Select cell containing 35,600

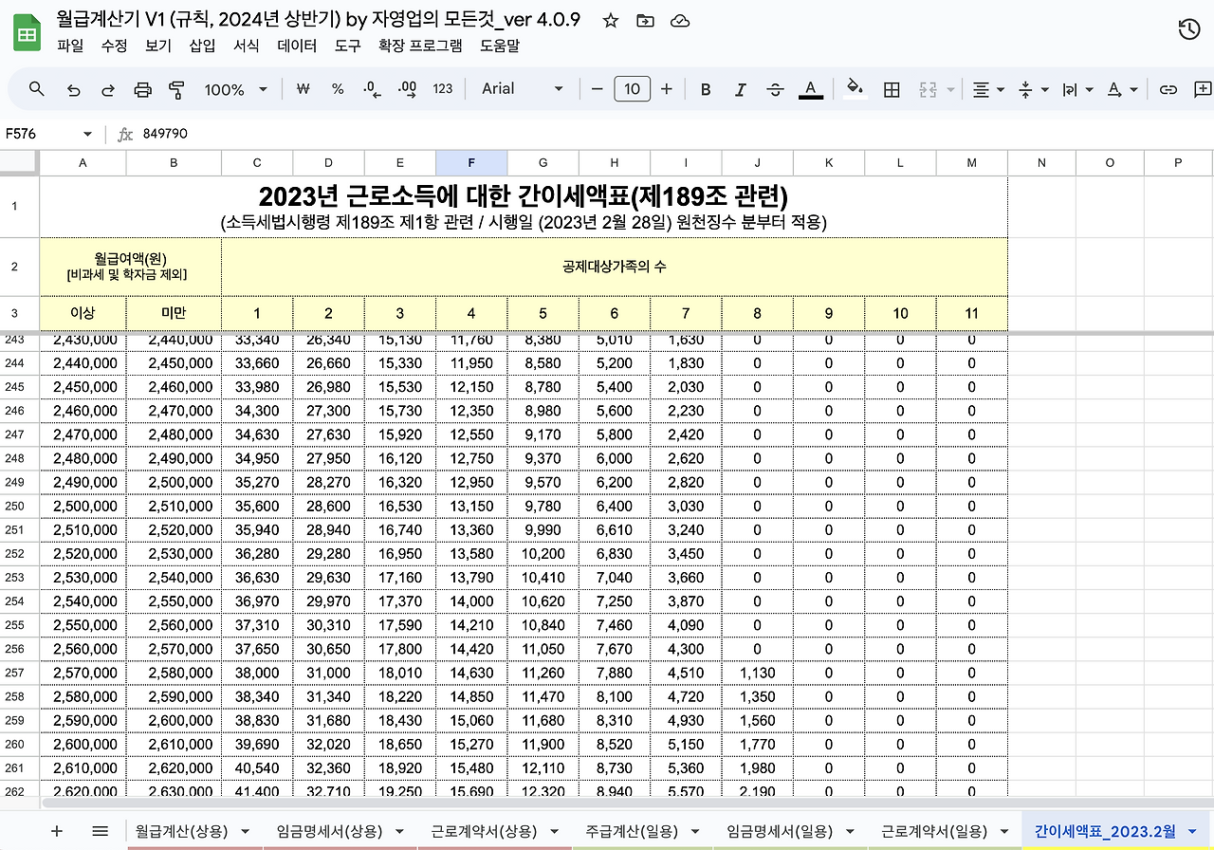257,507
